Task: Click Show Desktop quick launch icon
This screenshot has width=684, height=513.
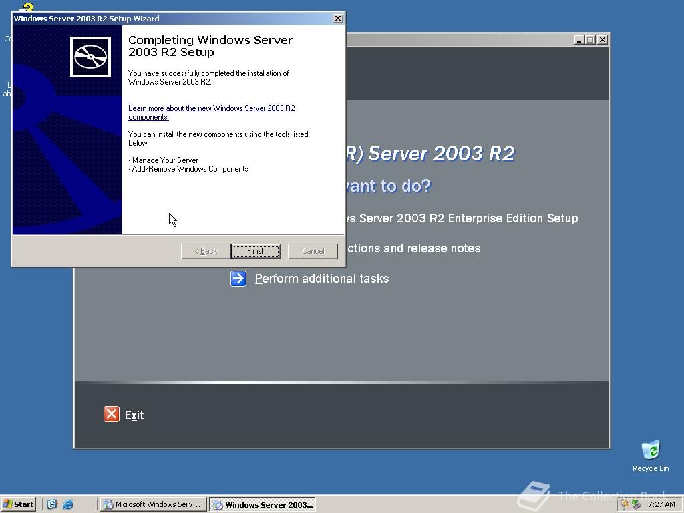Action: (52, 504)
